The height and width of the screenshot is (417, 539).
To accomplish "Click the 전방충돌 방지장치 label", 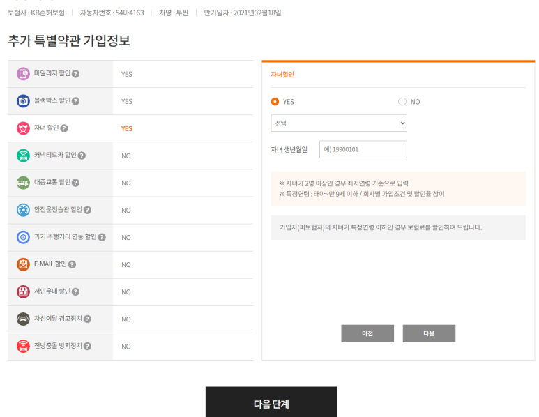I will click(x=58, y=345).
